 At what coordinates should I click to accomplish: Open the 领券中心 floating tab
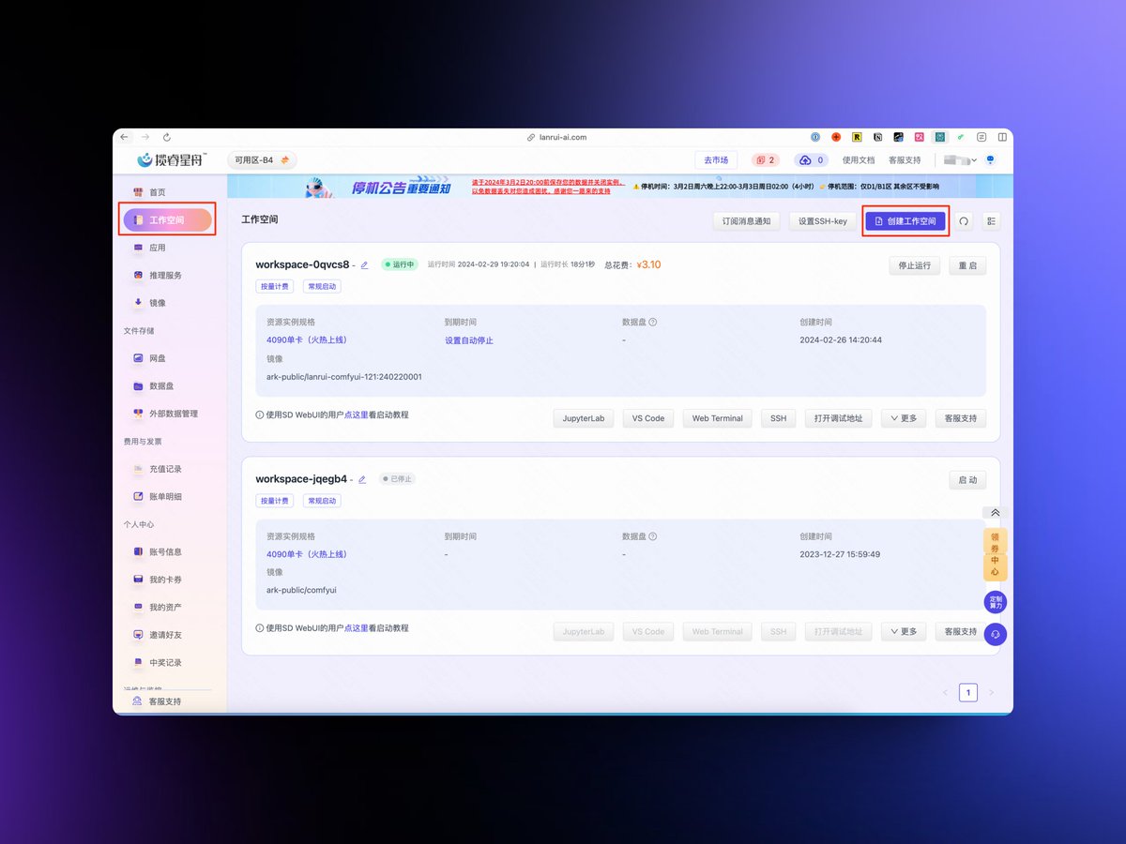(x=996, y=555)
